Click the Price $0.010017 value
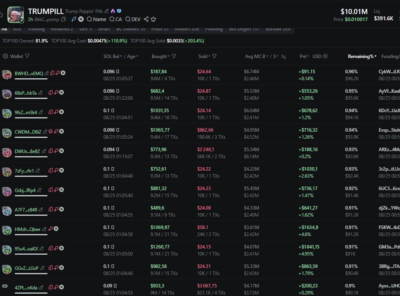Viewport: 400px width, 296px height. (351, 19)
